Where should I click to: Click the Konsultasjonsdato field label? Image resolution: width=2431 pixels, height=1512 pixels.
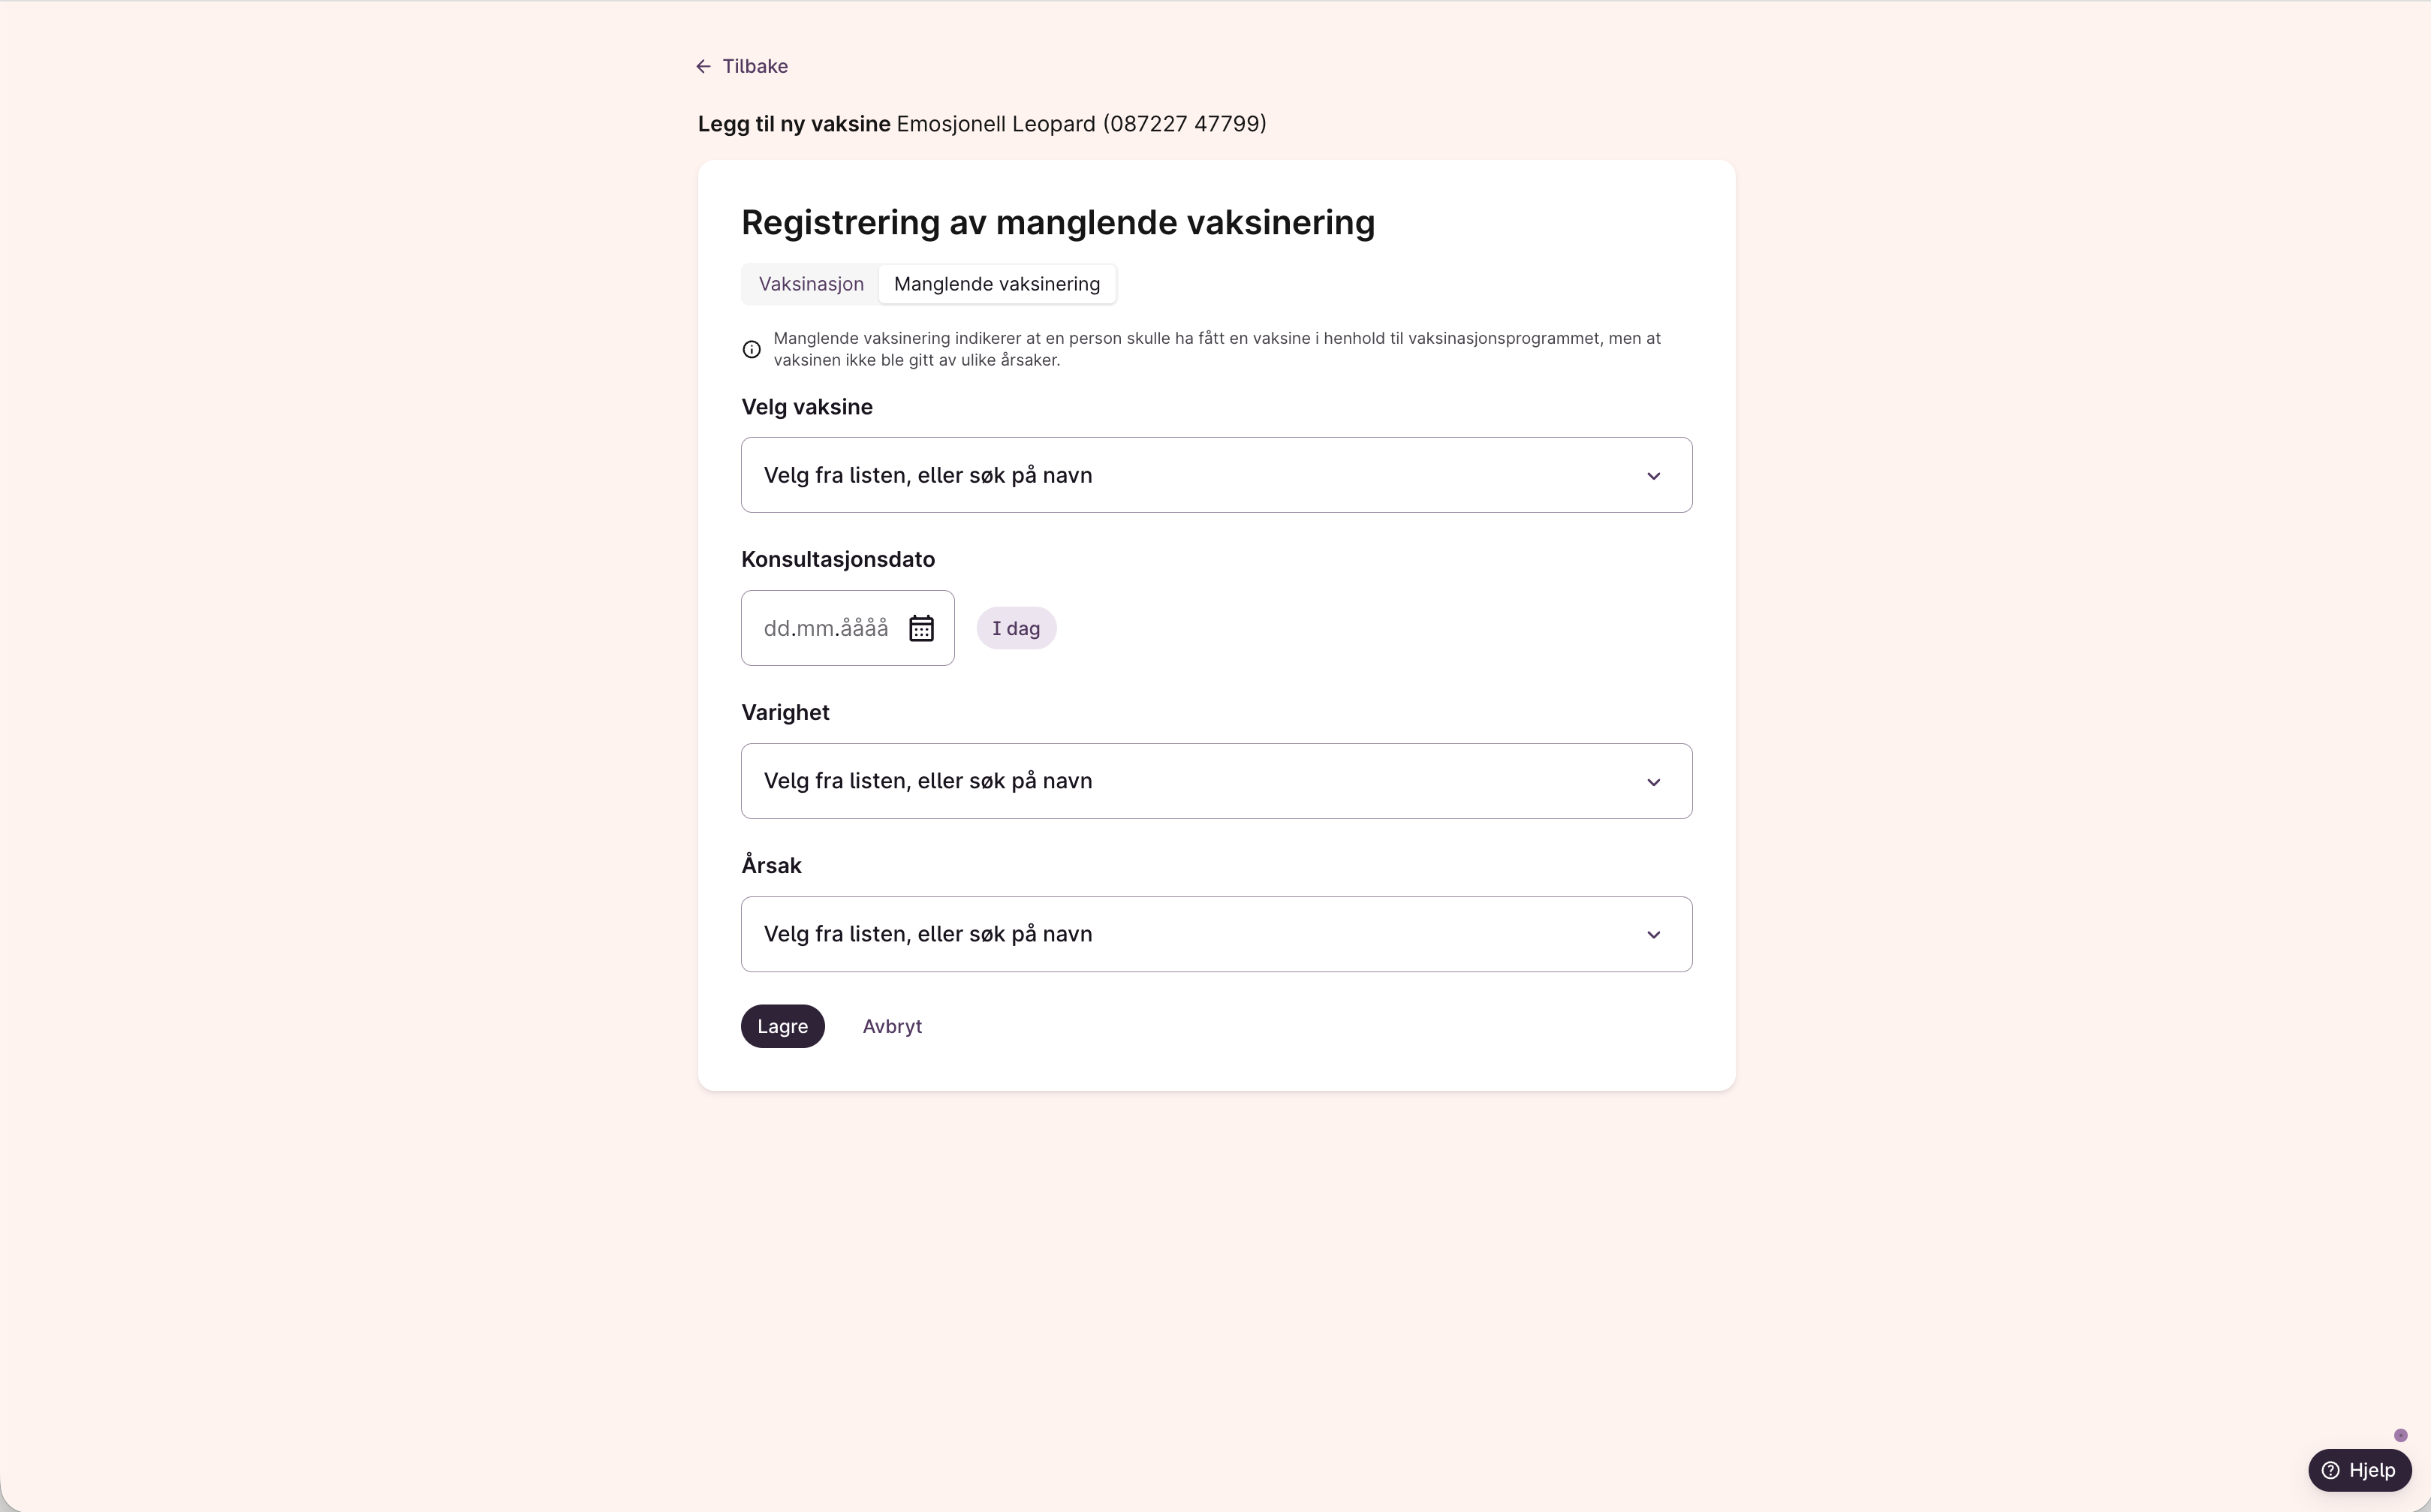click(x=837, y=560)
